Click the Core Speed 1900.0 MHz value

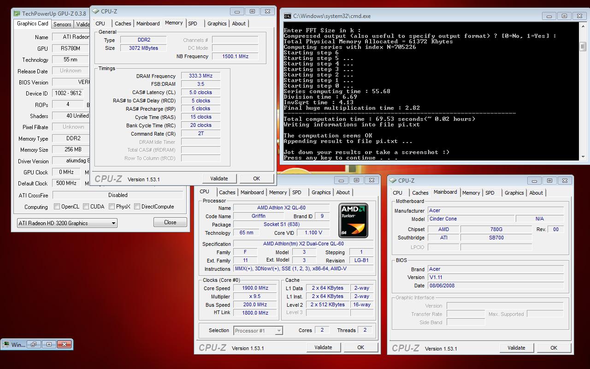(x=255, y=288)
